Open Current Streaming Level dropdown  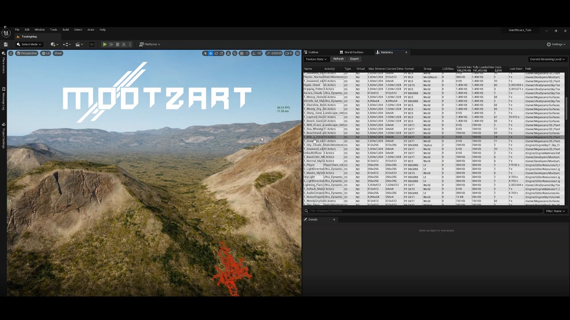tap(547, 59)
